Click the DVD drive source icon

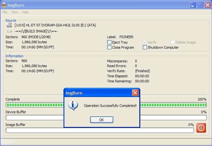click(9, 25)
